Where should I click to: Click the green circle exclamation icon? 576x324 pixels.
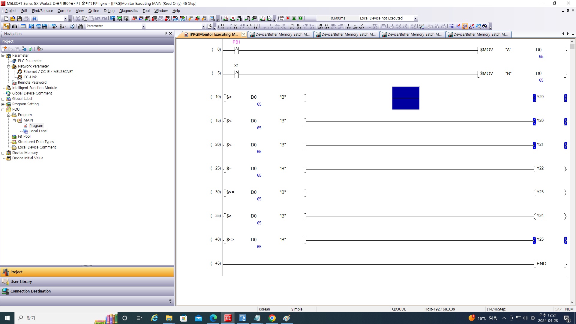point(301,18)
